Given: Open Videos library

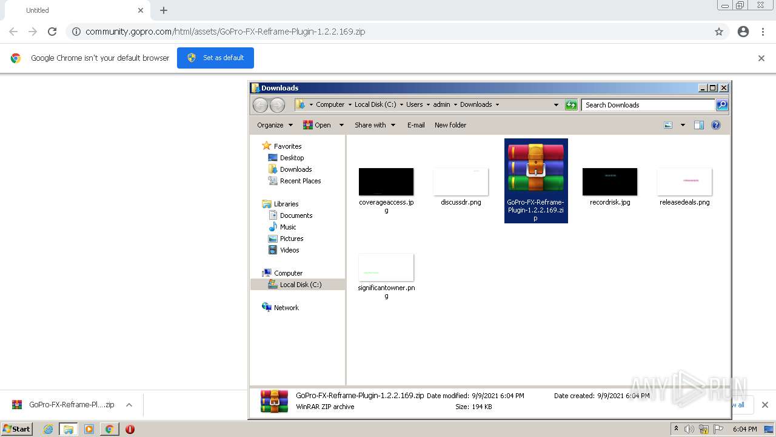Looking at the screenshot, I should pyautogui.click(x=289, y=250).
